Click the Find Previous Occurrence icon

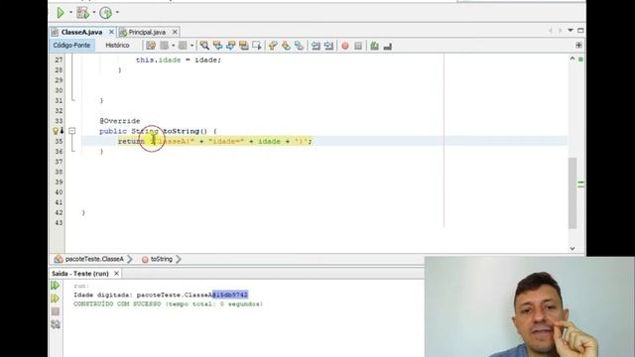(x=217, y=46)
